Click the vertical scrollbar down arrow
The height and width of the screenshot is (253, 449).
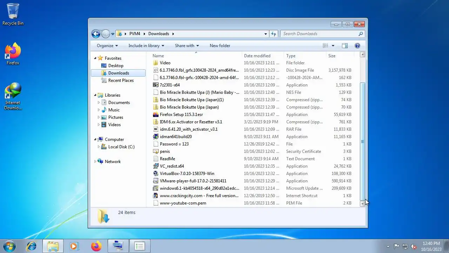[363, 203]
